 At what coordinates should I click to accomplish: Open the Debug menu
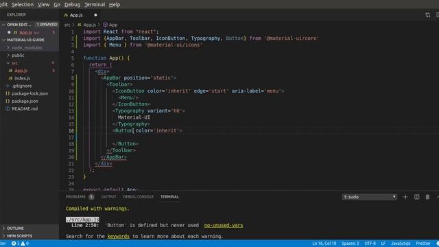click(72, 5)
